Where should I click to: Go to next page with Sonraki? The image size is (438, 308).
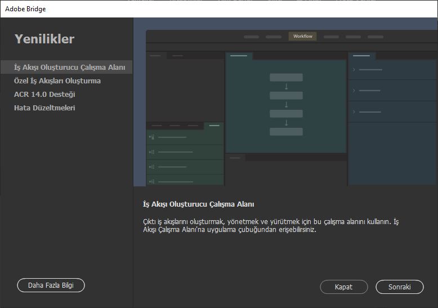point(400,287)
